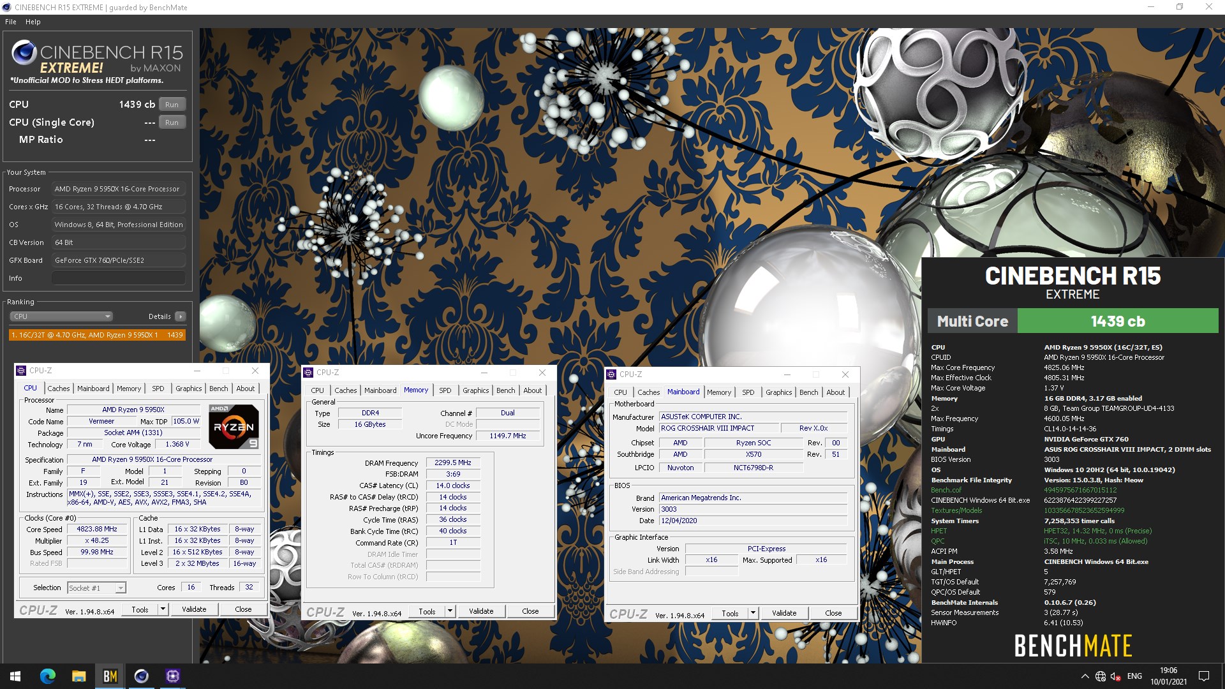Launch Microsoft Edge from taskbar
Screen dimensions: 1225x689
[48, 676]
